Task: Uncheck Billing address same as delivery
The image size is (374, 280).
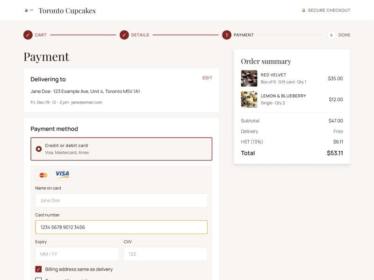Action: (38, 269)
